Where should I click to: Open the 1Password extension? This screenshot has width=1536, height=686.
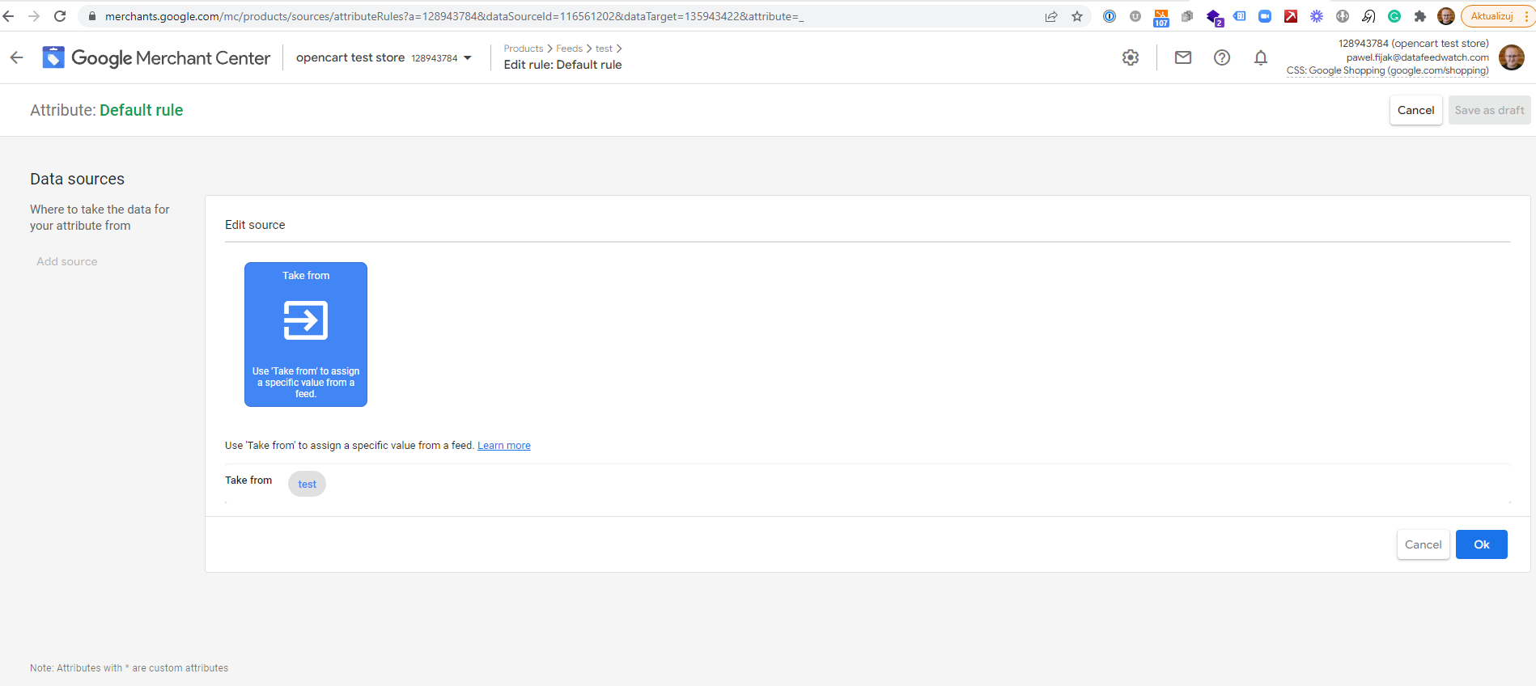click(1110, 16)
